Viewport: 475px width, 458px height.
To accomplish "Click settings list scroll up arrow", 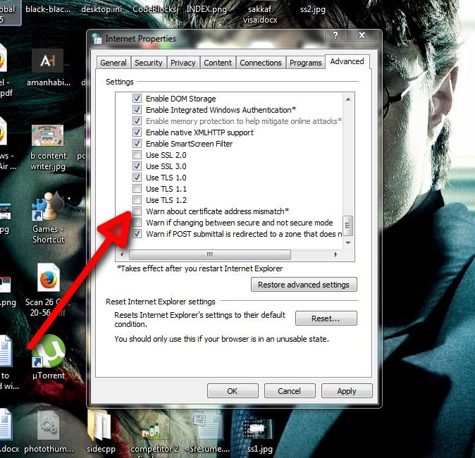I will point(348,99).
